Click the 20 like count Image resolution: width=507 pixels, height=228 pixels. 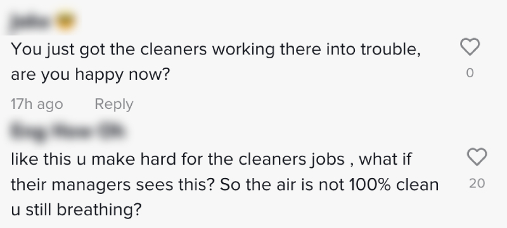point(477,184)
